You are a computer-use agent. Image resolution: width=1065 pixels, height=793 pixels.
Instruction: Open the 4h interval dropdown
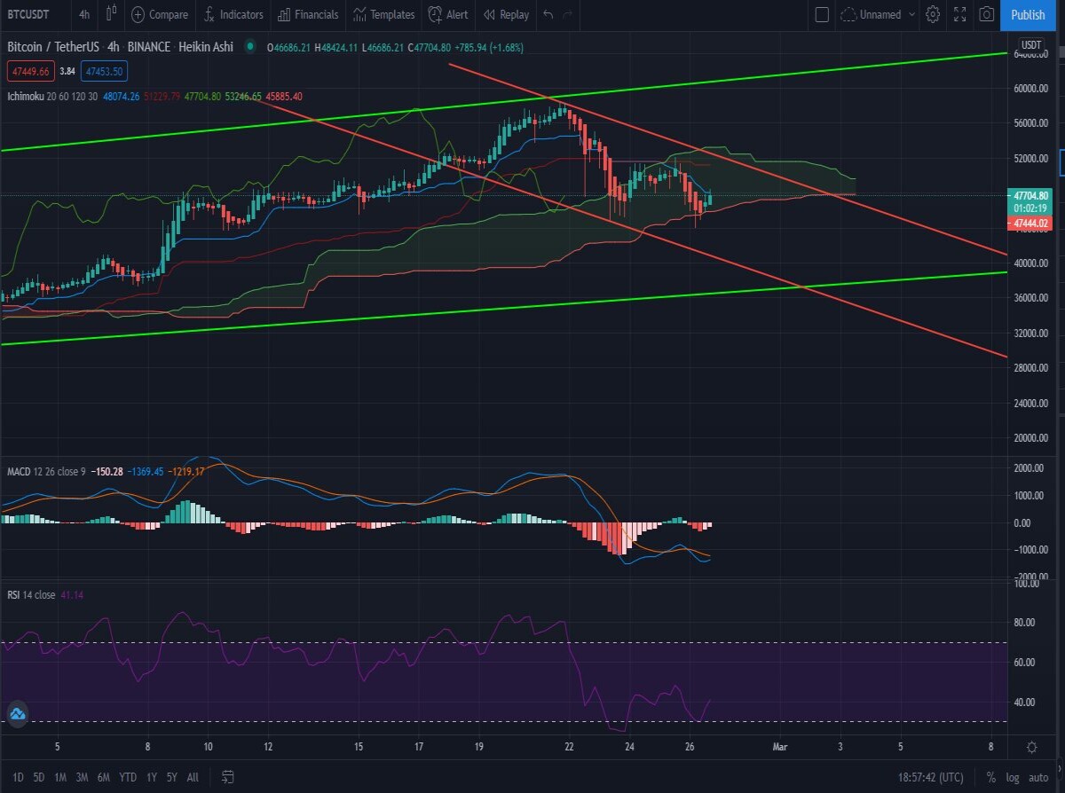[83, 14]
